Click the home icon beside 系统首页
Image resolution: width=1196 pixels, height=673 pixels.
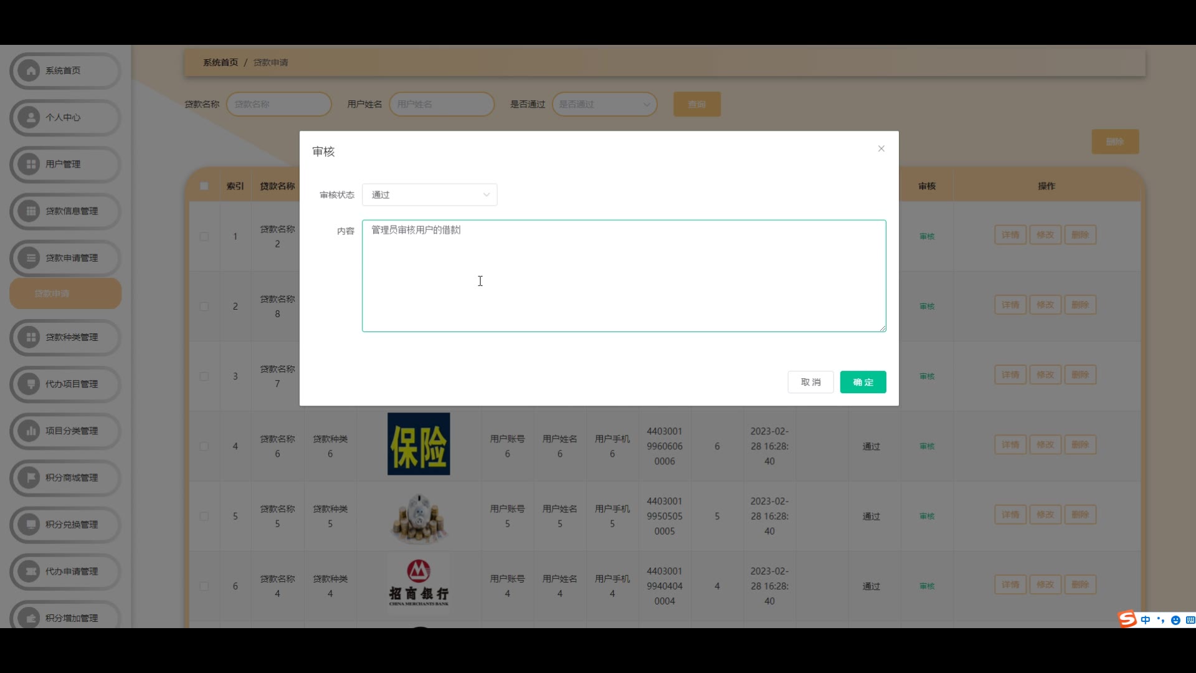(x=29, y=70)
